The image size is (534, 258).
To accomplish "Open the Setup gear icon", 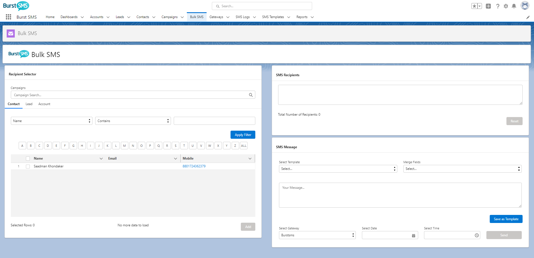I will coord(506,6).
